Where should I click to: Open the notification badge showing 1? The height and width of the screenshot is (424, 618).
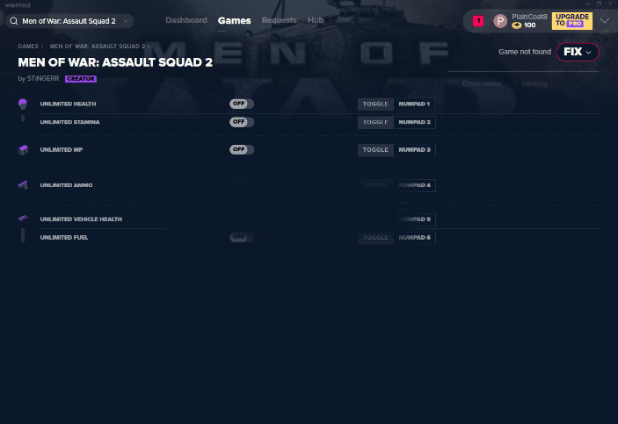click(478, 21)
